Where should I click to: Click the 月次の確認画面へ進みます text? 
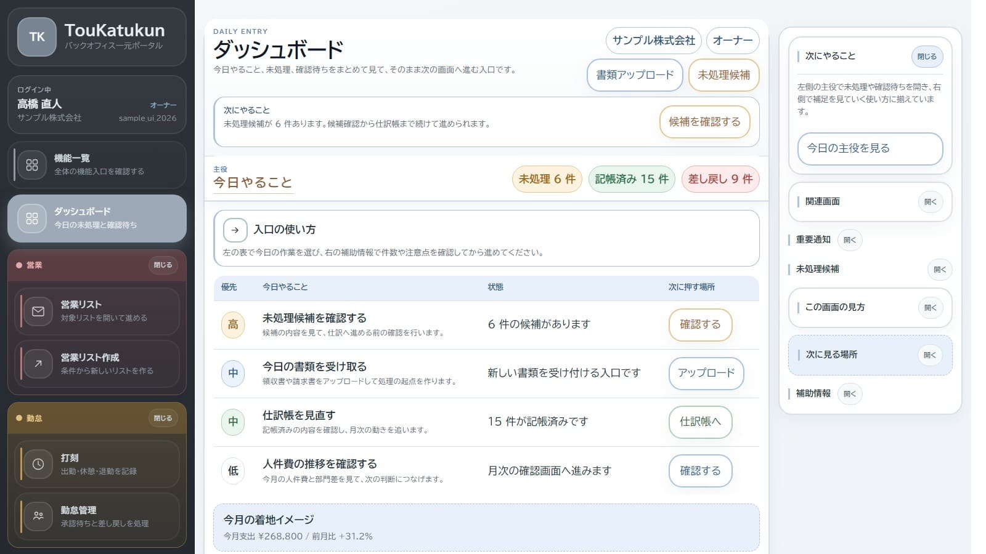pyautogui.click(x=549, y=471)
